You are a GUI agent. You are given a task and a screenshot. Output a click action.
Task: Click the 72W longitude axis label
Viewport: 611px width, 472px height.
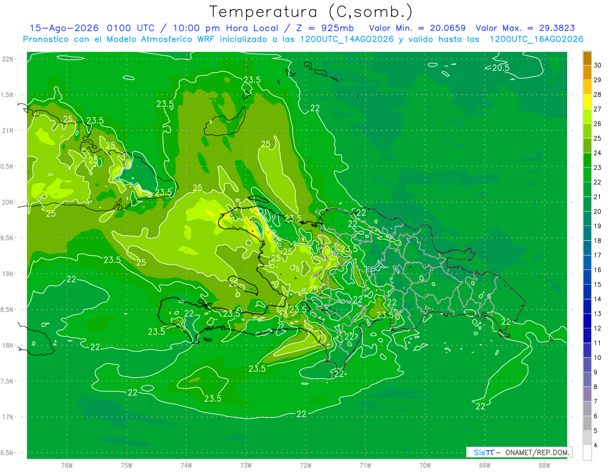pyautogui.click(x=306, y=465)
